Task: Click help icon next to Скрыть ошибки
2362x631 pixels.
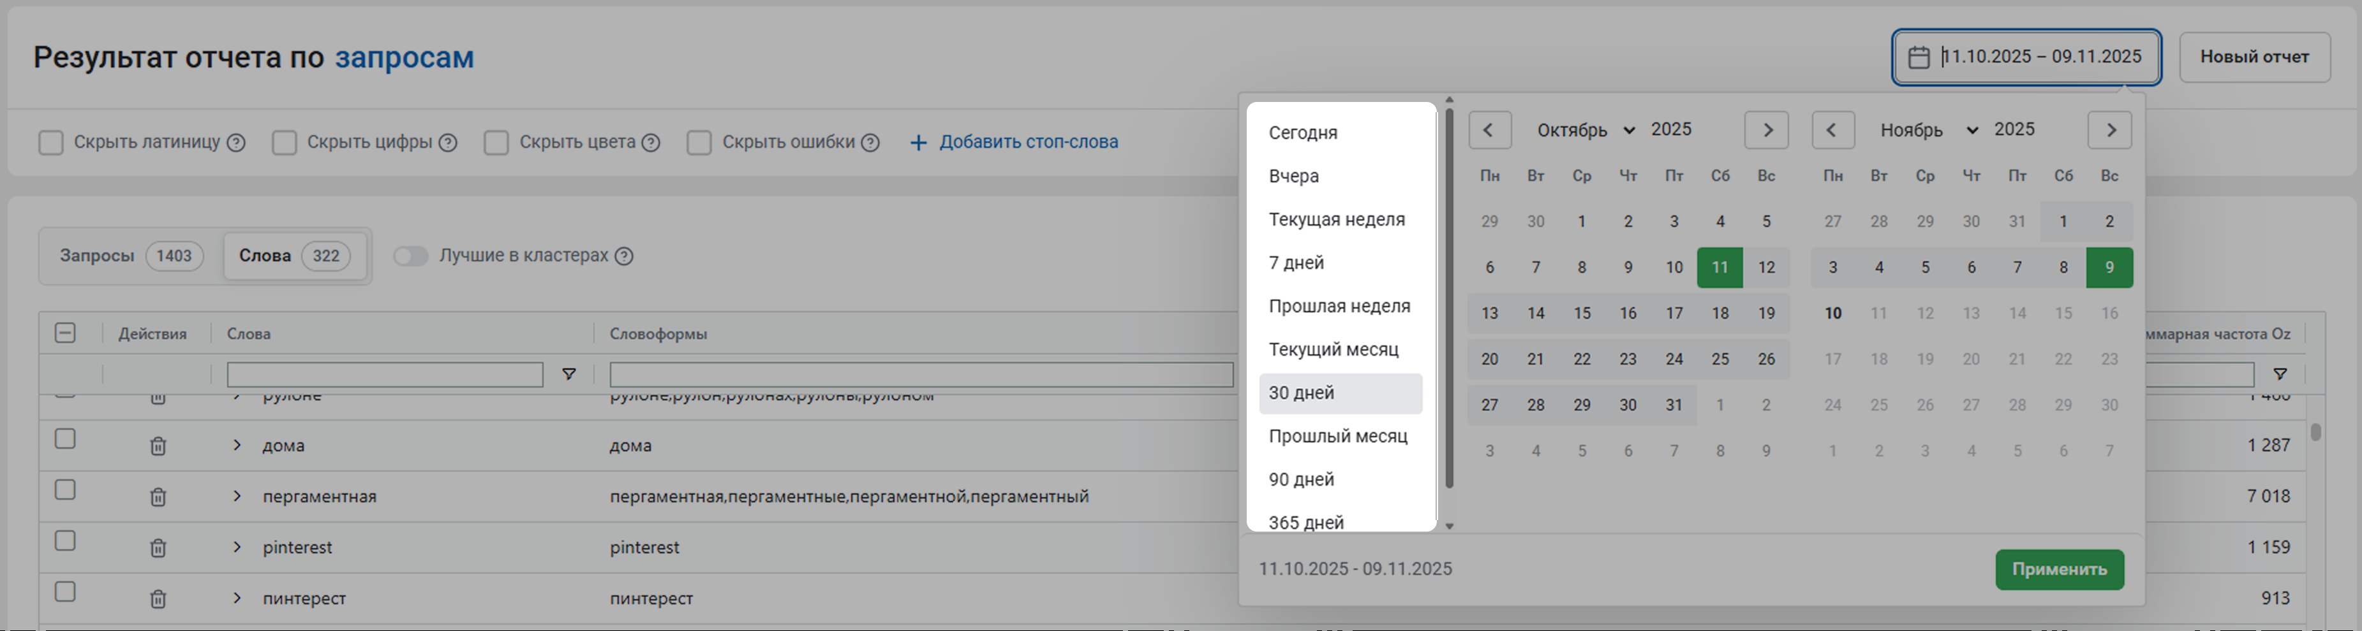Action: (x=870, y=143)
